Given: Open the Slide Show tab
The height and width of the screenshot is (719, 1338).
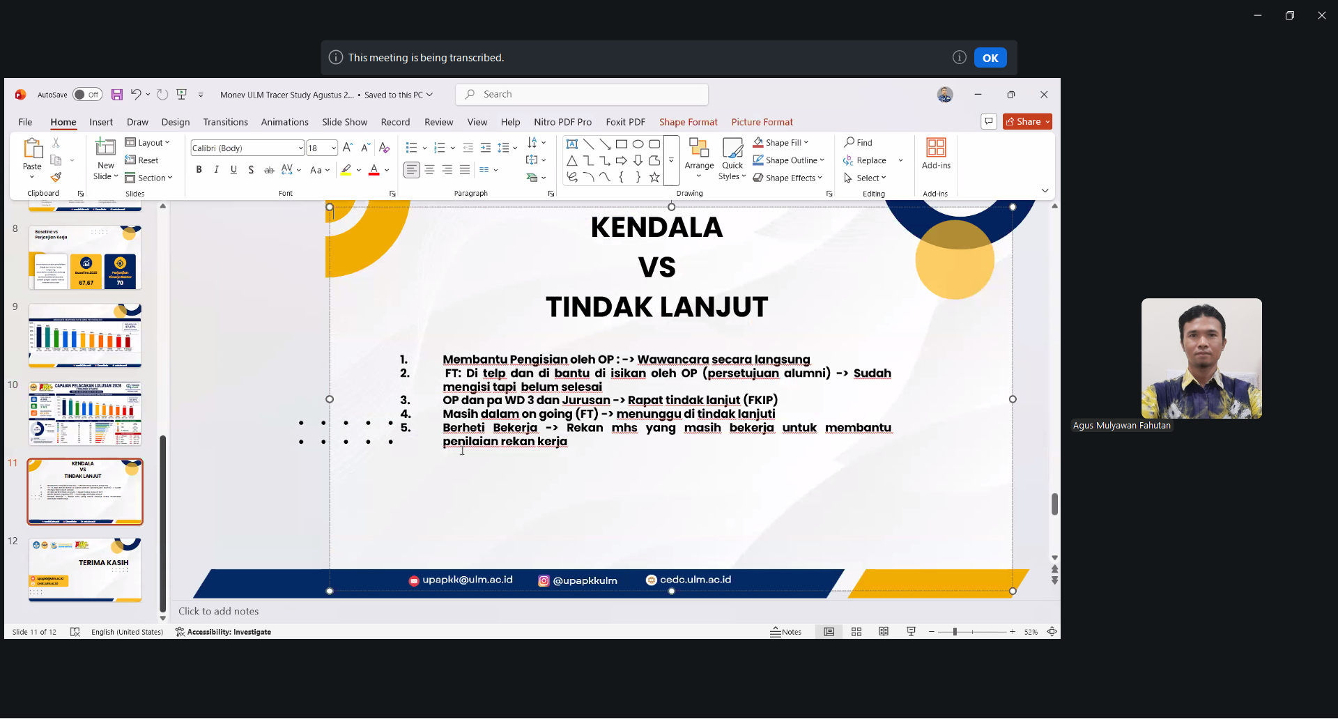Looking at the screenshot, I should tap(344, 122).
